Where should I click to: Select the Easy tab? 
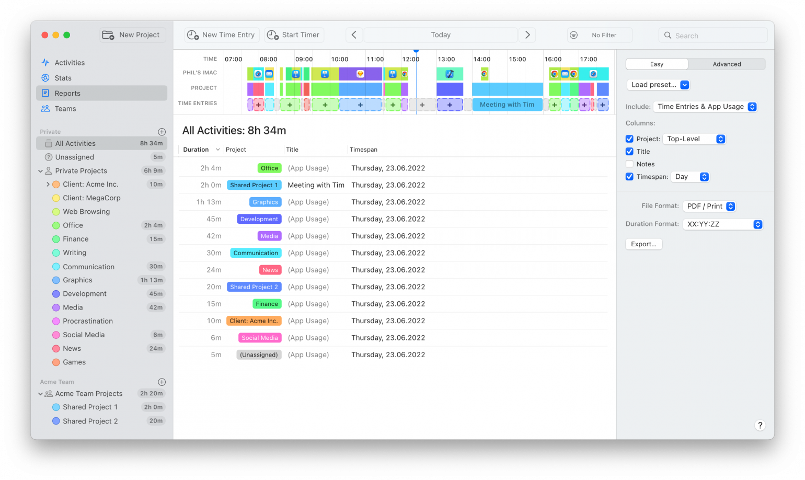pyautogui.click(x=657, y=64)
